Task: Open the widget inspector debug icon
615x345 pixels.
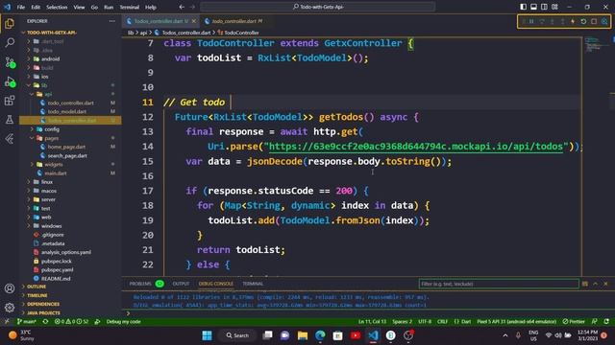Action: pyautogui.click(x=604, y=21)
